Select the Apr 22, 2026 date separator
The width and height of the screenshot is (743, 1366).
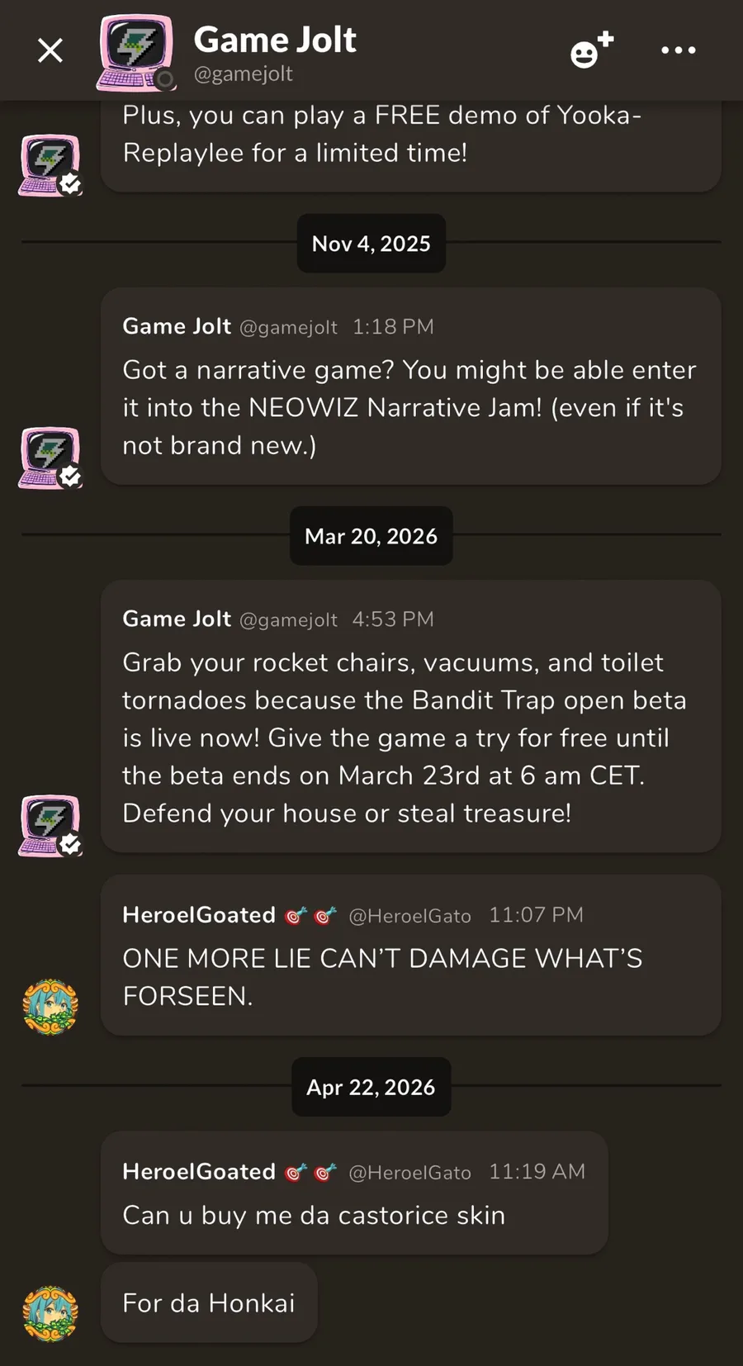tap(371, 1087)
